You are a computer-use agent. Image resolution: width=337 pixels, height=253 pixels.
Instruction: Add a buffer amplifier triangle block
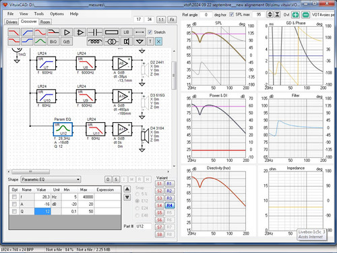coord(67,32)
